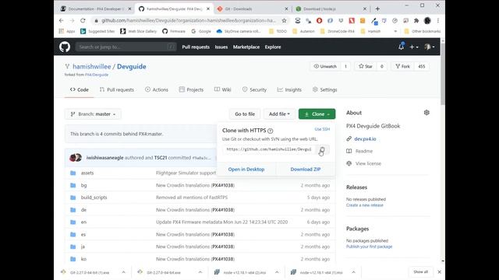This screenshot has height=280, width=499.
Task: Open Issues in the GitHub header
Action: (x=221, y=47)
